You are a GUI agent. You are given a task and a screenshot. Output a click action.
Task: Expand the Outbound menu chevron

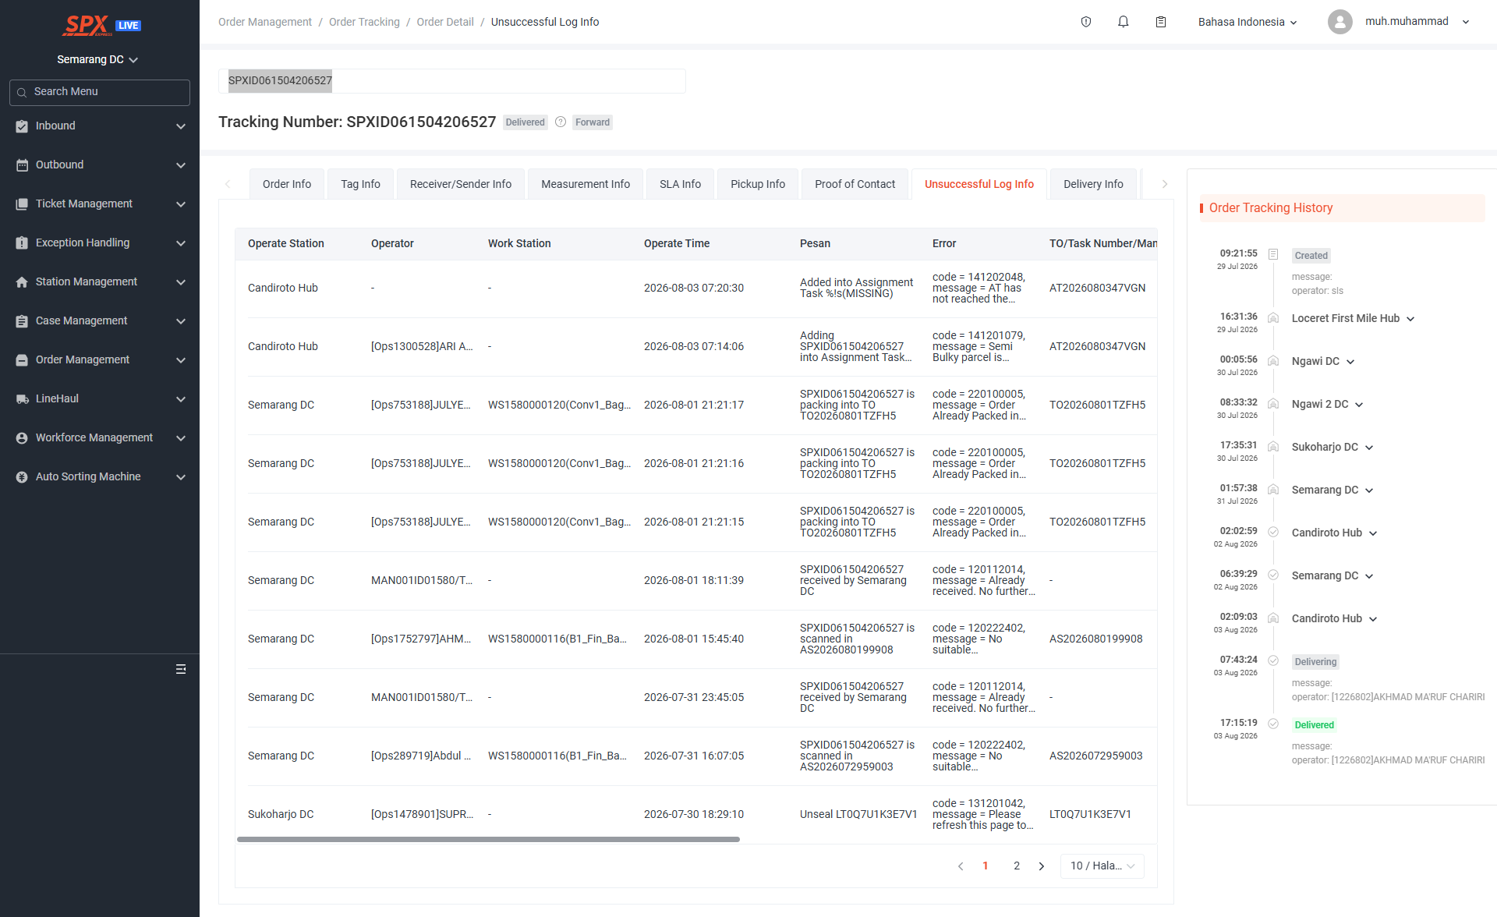[x=181, y=165]
